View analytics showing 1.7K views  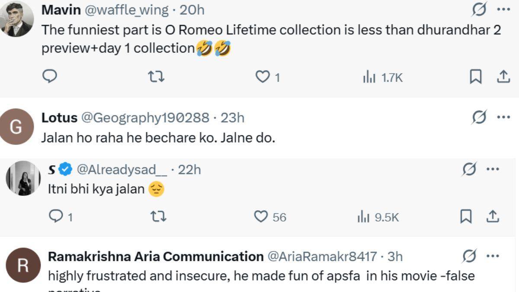[x=383, y=77]
